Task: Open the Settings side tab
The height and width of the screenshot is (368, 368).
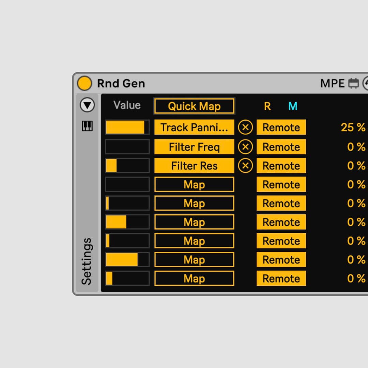Action: coord(87,260)
